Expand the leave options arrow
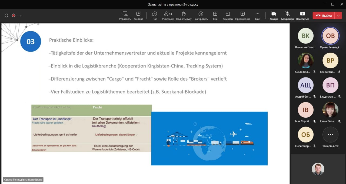Screen dimensions: 346x184 pos(338,16)
